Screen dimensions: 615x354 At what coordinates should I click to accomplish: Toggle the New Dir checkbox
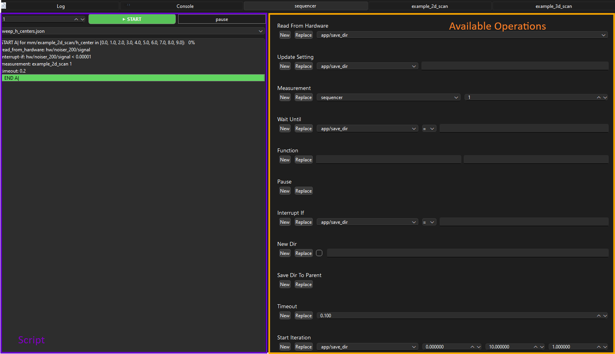click(x=319, y=253)
